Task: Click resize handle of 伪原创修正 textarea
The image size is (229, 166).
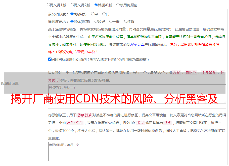Action: coord(225,160)
